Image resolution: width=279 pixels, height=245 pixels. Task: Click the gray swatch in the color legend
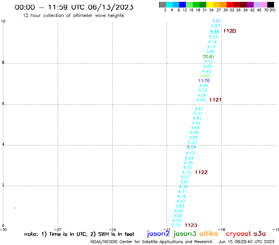(162, 5)
